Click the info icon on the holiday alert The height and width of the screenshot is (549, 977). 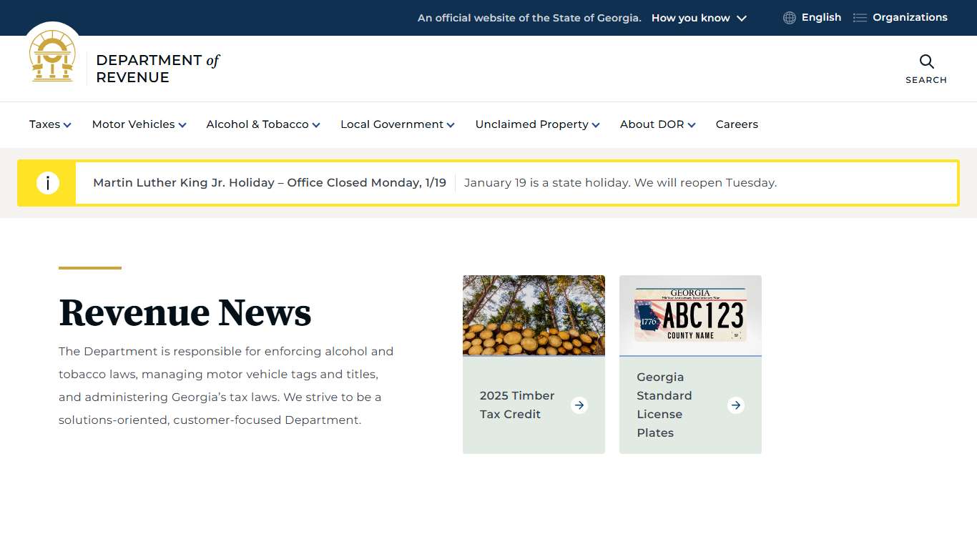coord(48,182)
